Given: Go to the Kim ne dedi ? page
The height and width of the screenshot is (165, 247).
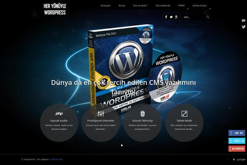Looking at the screenshot, I should click(x=140, y=6).
